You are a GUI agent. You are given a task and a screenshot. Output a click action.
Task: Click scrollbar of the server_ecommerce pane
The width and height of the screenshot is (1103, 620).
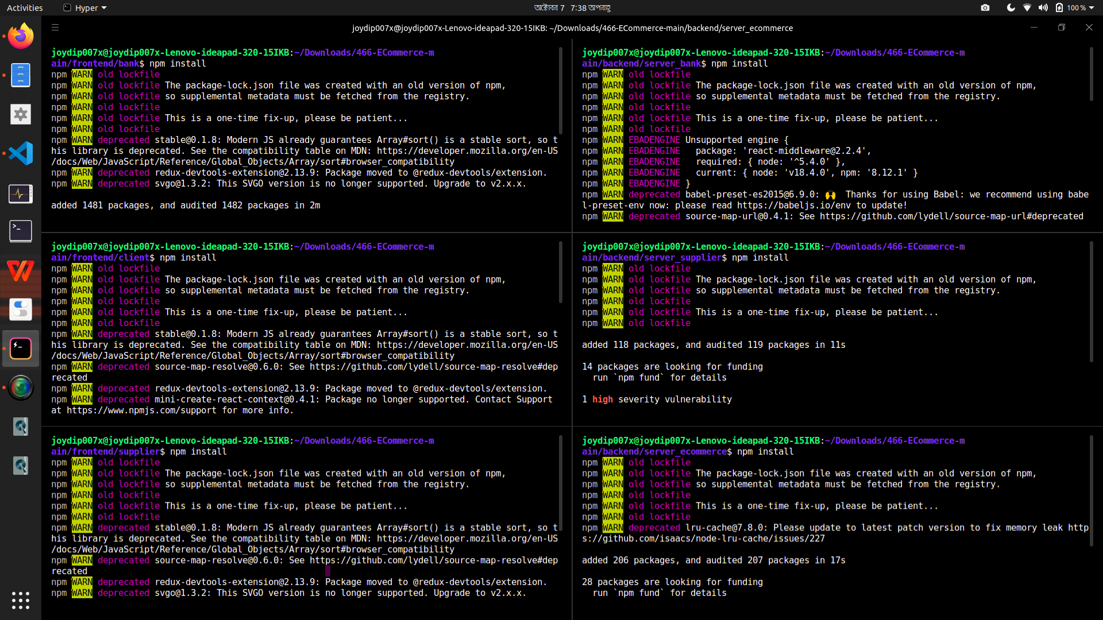tap(1092, 491)
